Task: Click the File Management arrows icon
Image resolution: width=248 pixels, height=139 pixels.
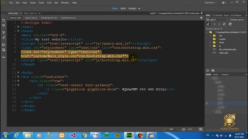Action: (3, 25)
